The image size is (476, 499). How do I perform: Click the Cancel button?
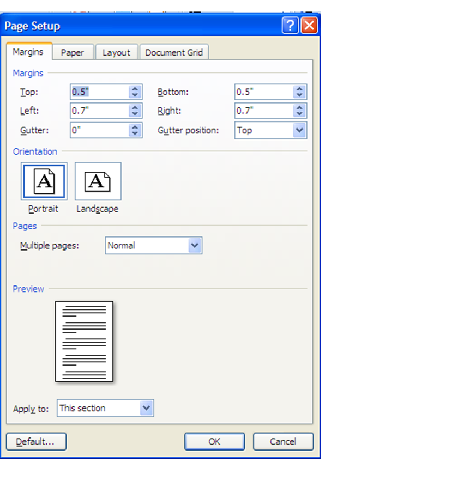tap(283, 441)
